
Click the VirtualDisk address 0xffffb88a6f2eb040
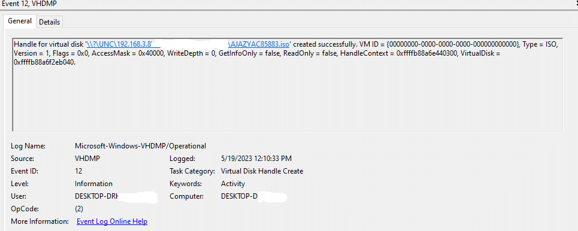44,63
